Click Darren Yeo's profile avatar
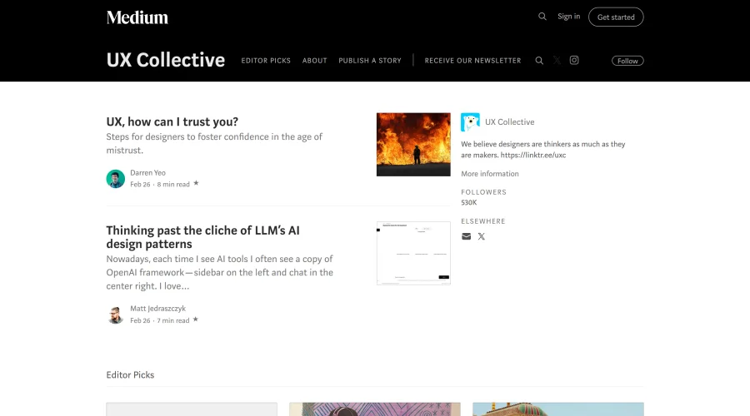The image size is (750, 416). [x=115, y=179]
